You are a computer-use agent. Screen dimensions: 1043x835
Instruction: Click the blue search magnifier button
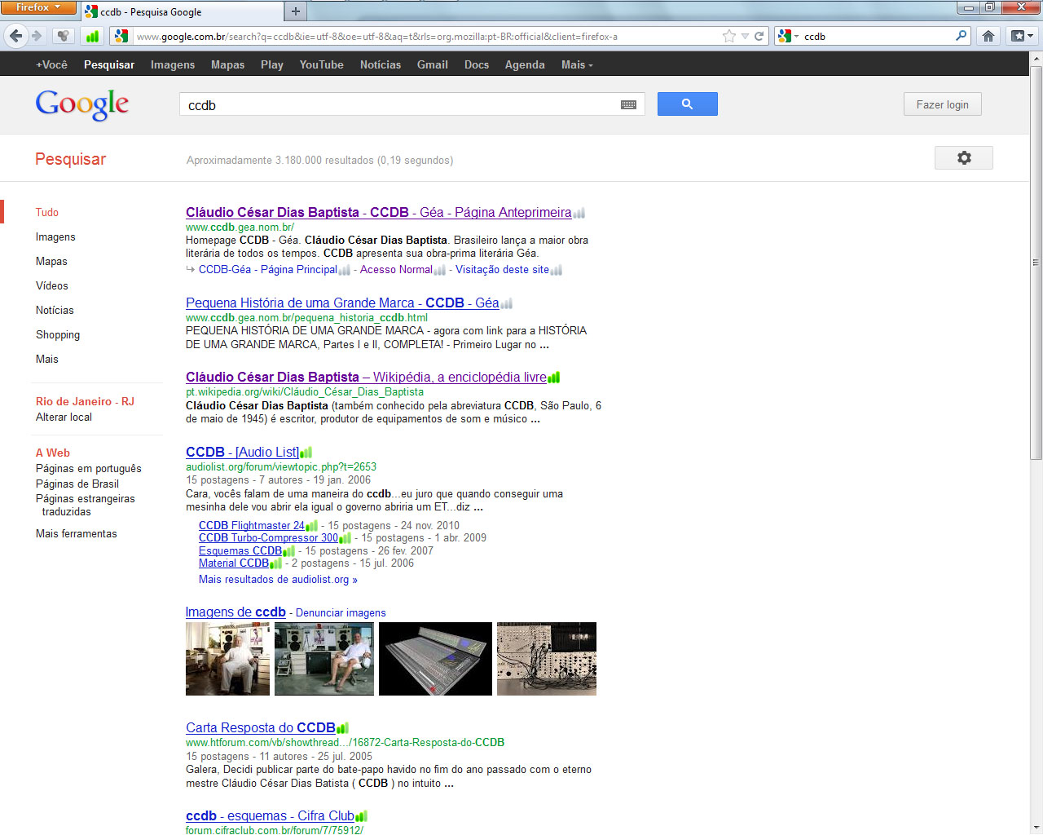point(687,104)
